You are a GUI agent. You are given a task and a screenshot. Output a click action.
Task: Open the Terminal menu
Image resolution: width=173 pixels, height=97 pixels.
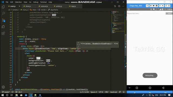click(43, 2)
